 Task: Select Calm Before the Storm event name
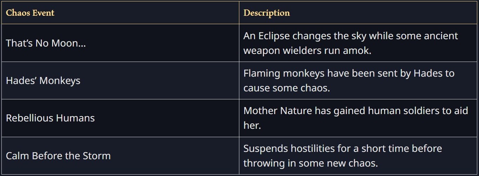58,156
